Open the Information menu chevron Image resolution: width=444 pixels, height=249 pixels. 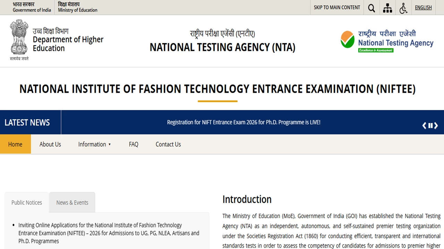coord(110,145)
